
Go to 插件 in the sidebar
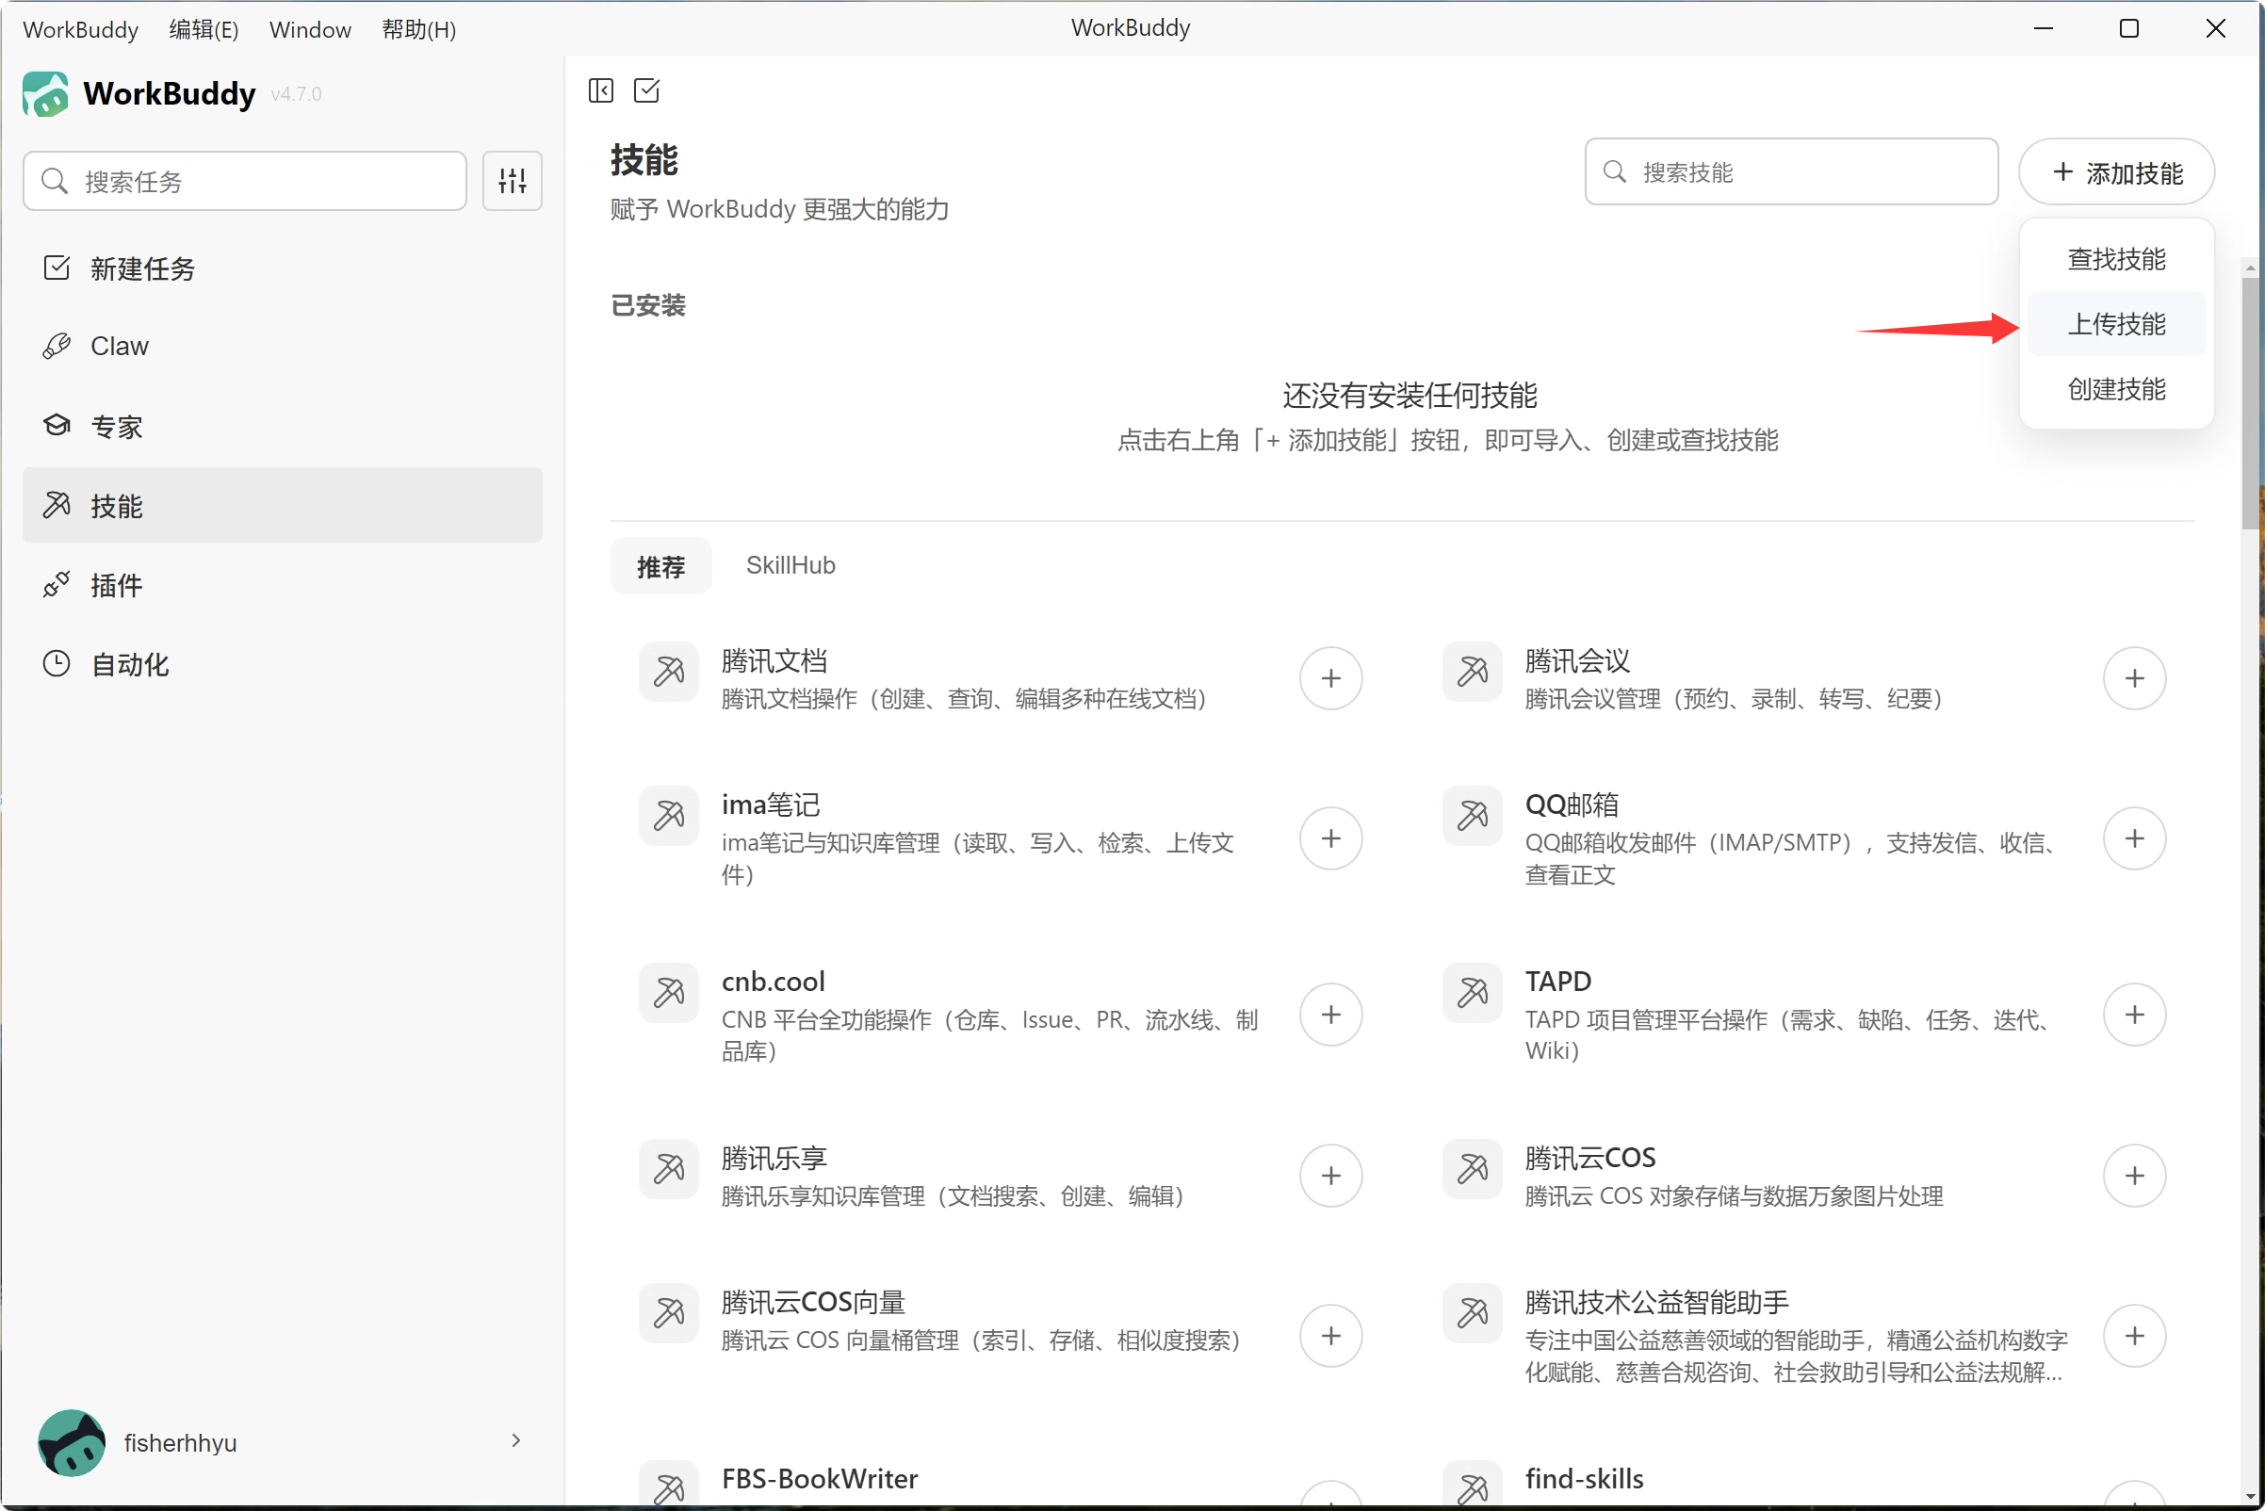[117, 585]
